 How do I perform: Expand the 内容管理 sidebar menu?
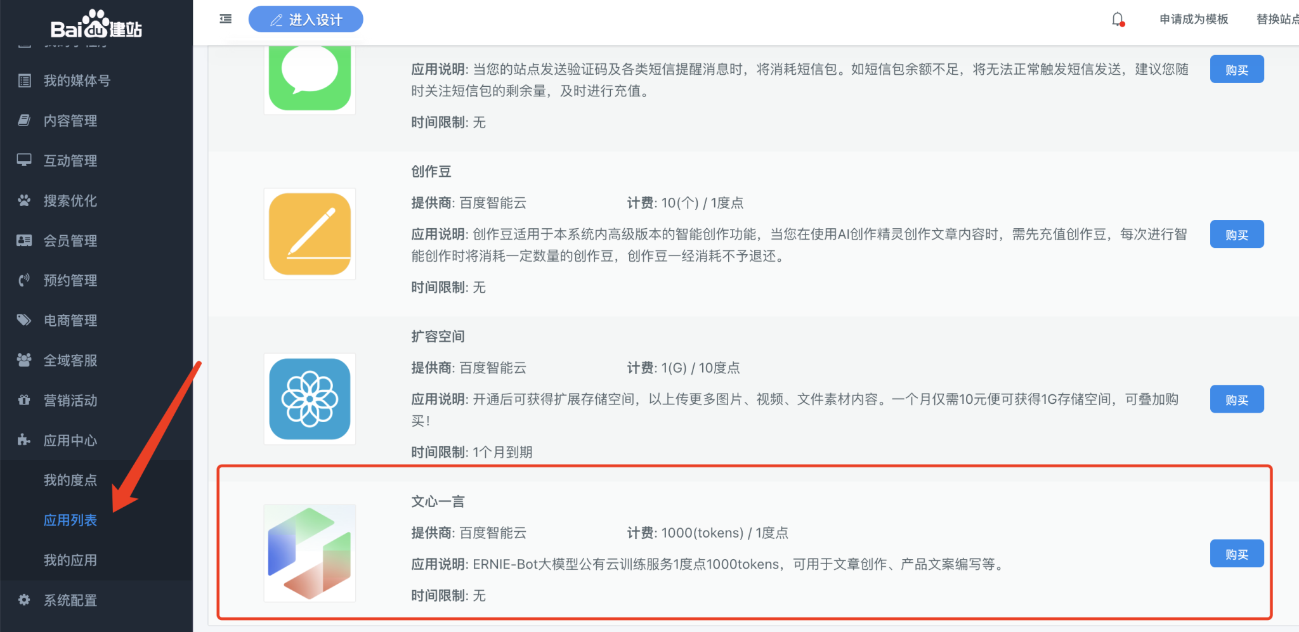point(70,120)
